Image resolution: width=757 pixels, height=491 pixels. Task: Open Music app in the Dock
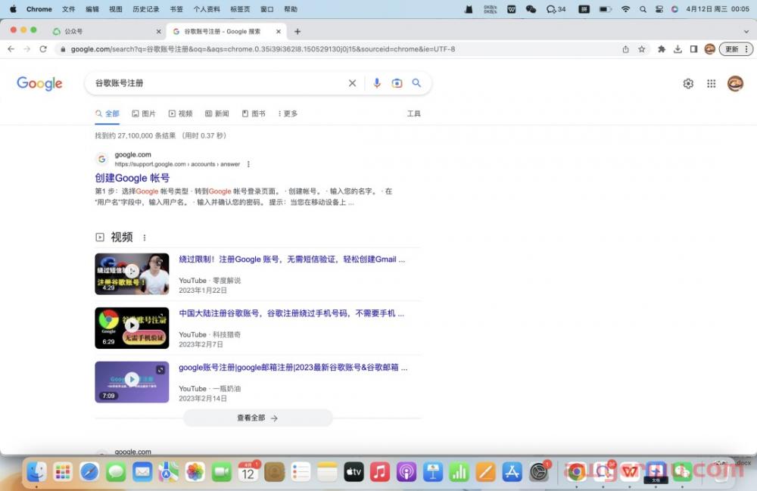[x=380, y=472]
